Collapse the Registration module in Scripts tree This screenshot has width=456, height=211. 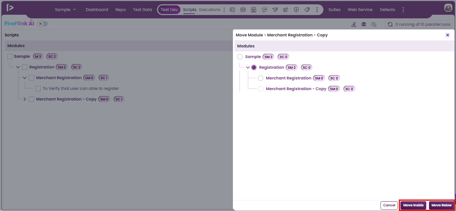coord(18,67)
